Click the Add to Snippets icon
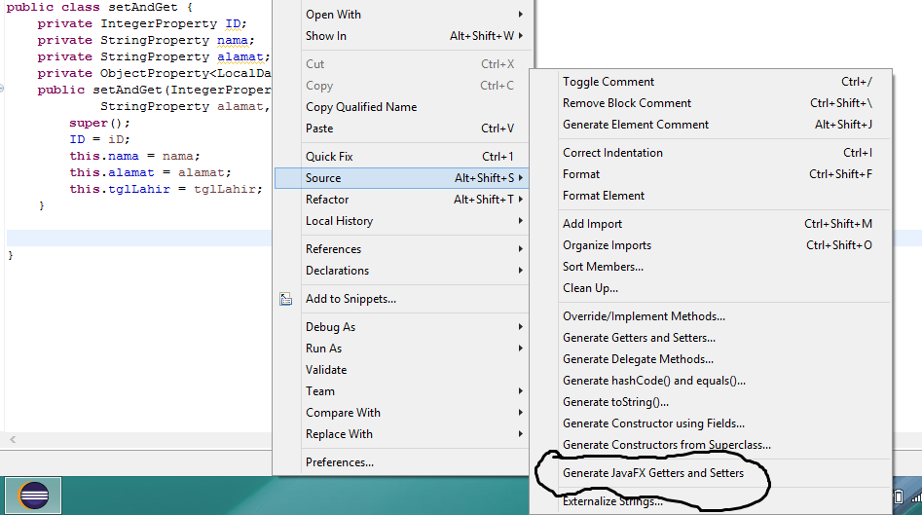Screen dimensions: 922x515 [286, 299]
